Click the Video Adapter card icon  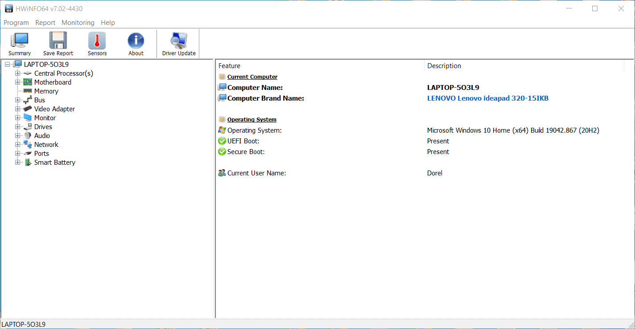[28, 109]
